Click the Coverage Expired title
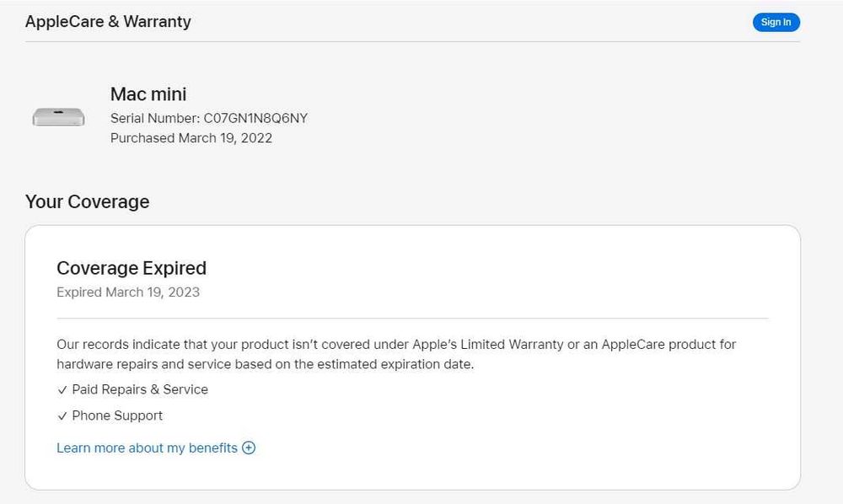843x504 pixels. click(132, 268)
